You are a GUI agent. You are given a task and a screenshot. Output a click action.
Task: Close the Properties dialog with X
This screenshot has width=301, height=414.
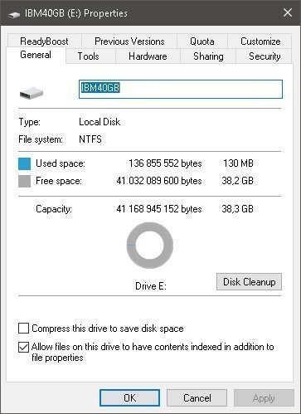(288, 12)
